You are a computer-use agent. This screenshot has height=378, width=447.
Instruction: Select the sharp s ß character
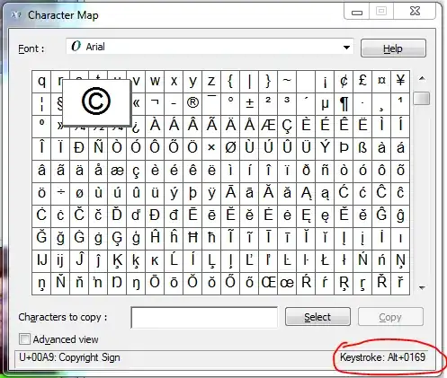[362, 148]
